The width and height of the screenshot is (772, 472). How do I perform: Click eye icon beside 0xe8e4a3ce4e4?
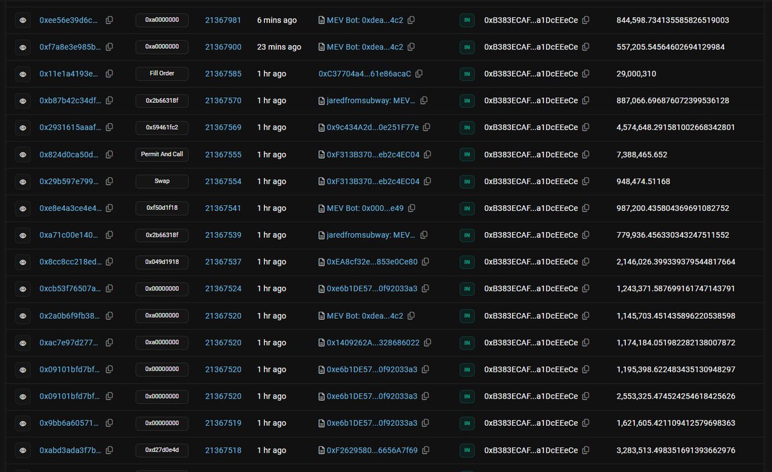pos(23,208)
